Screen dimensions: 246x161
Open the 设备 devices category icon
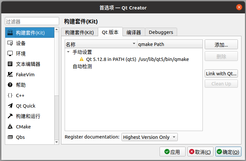(x=10, y=43)
